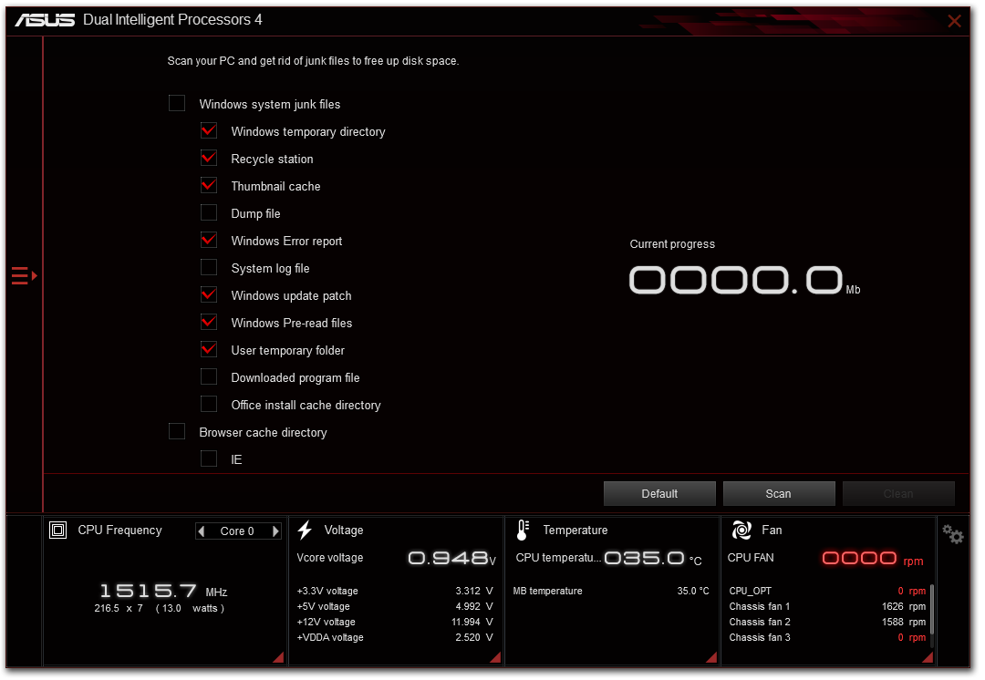The image size is (985, 680).
Task: Uncheck Windows temporary directory
Action: [x=209, y=130]
